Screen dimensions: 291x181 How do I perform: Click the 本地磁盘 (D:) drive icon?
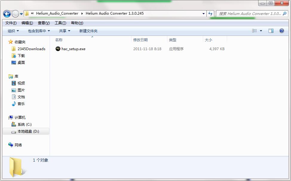14,132
